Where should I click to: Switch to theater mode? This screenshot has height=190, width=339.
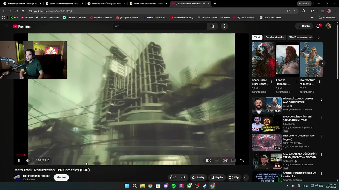(x=234, y=160)
